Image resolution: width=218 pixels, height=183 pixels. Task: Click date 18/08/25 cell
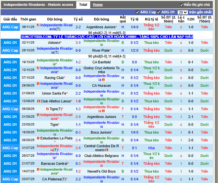pos(28,132)
